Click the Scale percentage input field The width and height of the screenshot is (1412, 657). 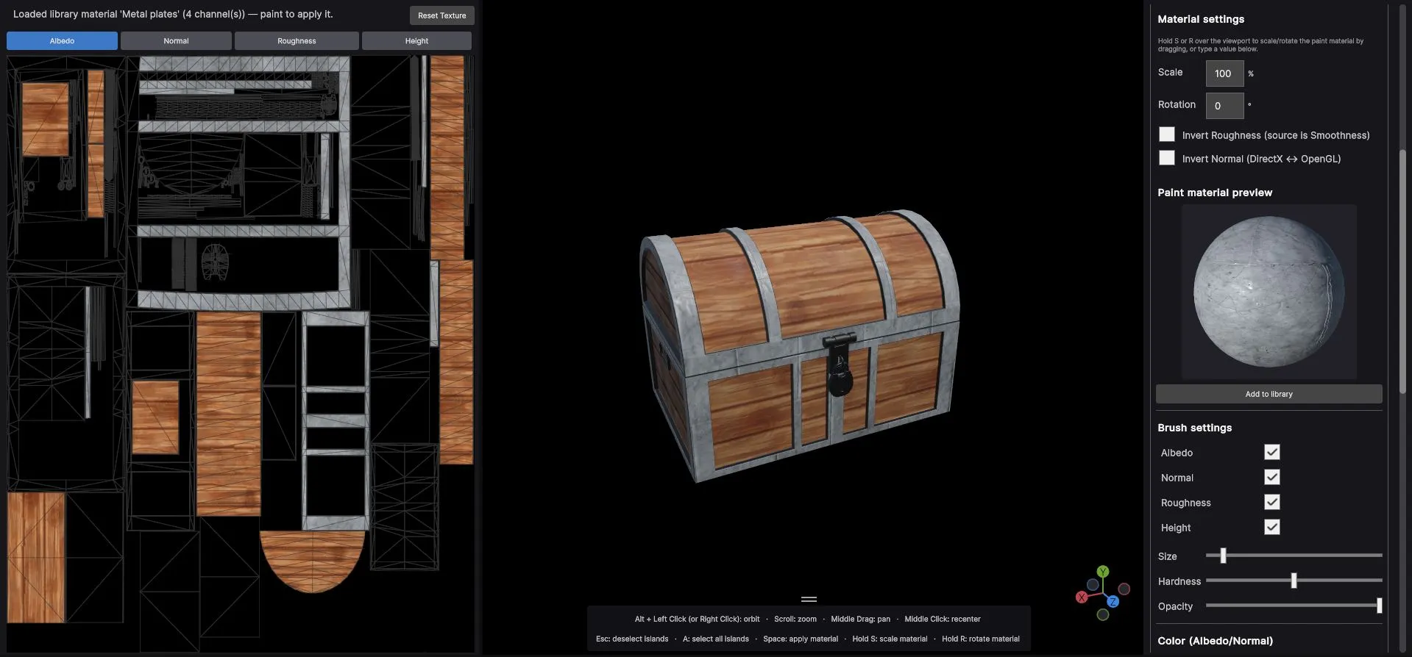click(x=1224, y=73)
